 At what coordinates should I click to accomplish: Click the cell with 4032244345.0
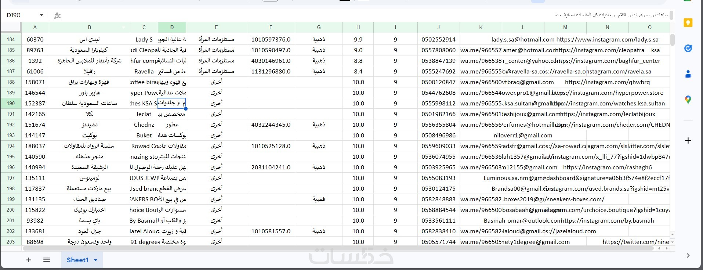271,125
